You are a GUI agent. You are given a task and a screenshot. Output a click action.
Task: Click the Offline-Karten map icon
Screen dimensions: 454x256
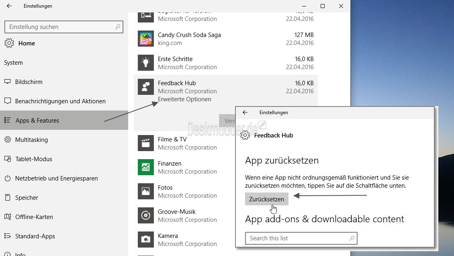pos(8,217)
